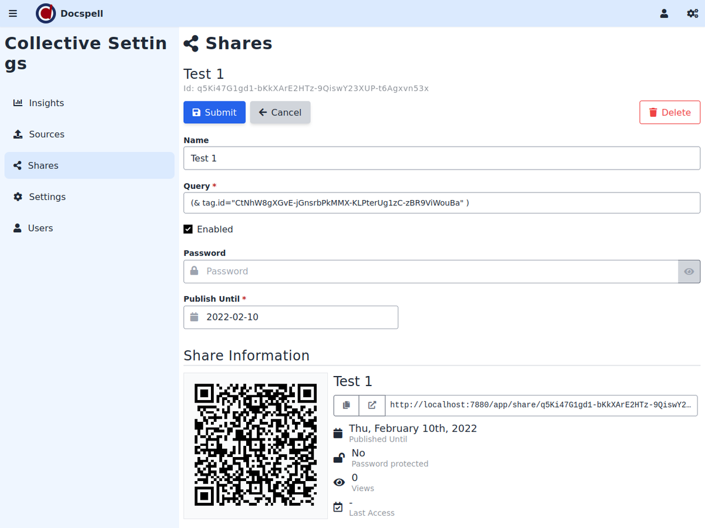This screenshot has width=705, height=528.
Task: Go to Insights in the sidebar
Action: pos(46,103)
